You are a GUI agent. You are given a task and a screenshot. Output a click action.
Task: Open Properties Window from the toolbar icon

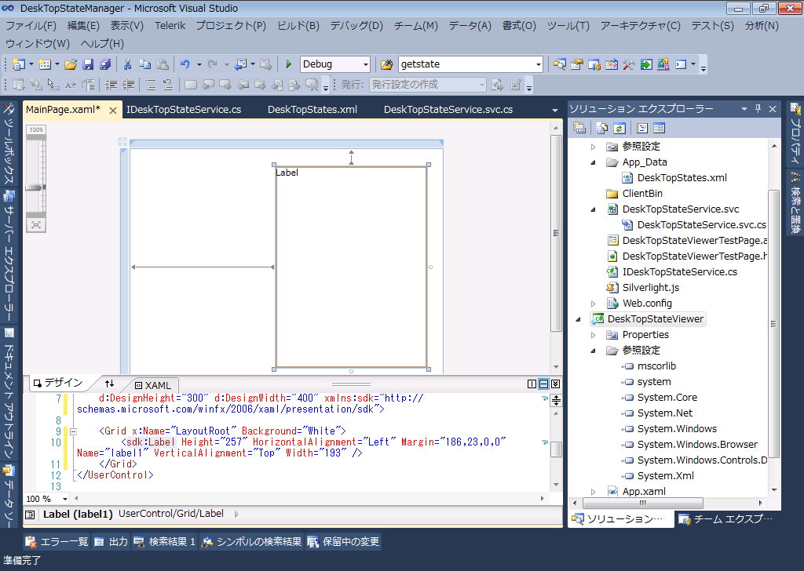tap(577, 64)
